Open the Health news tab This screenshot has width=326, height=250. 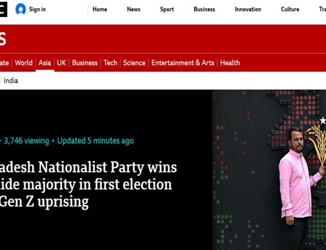pyautogui.click(x=230, y=62)
